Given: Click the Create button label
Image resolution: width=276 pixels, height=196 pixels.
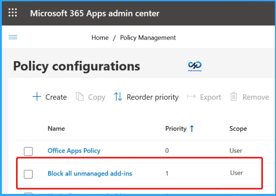Looking at the screenshot, I should [x=56, y=97].
